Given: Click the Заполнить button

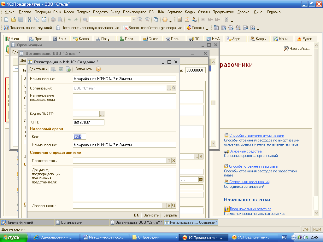Looking at the screenshot, I should click(83, 69).
